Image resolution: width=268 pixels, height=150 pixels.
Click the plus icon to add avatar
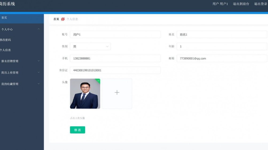coord(117,93)
